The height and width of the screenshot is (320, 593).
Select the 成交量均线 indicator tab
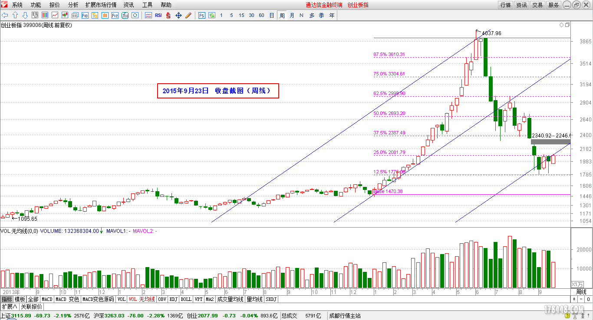coord(230,299)
